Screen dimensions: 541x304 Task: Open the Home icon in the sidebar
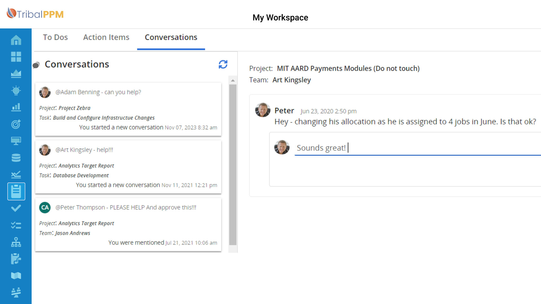(x=16, y=40)
